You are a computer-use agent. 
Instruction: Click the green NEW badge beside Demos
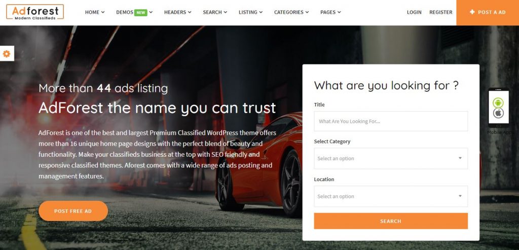(141, 13)
